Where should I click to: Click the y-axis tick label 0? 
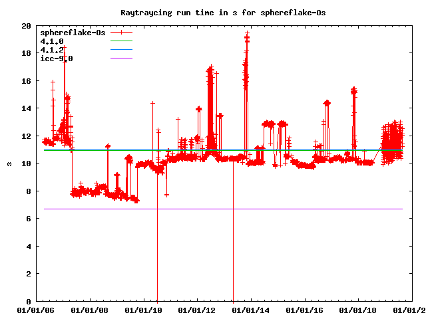pos(28,301)
